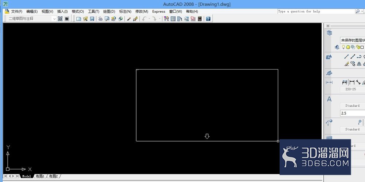The width and height of the screenshot is (365, 182).
Task: Click the 3D DWF globe icon
Action: click(x=120, y=19)
